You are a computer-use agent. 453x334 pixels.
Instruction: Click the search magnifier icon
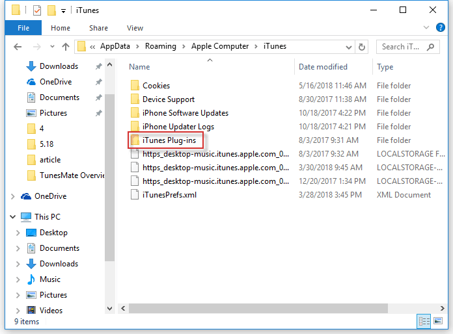430,47
